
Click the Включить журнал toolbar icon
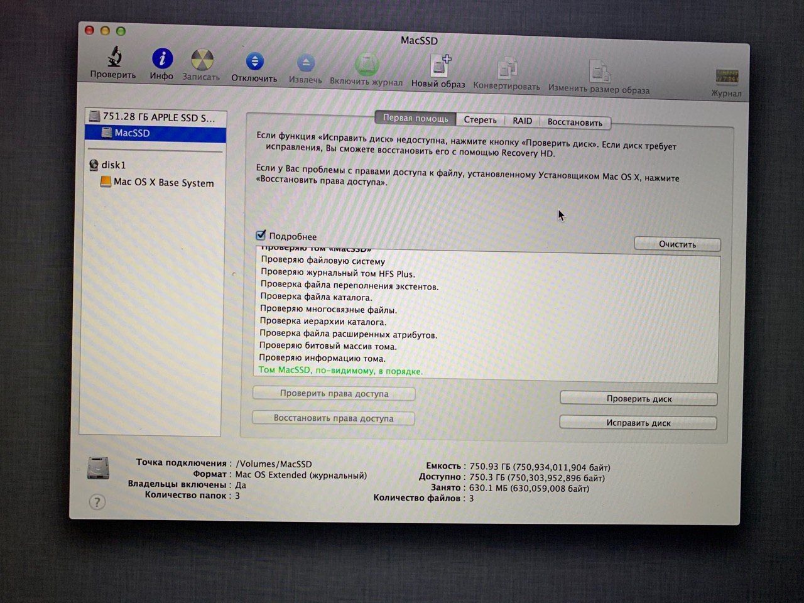pos(367,65)
